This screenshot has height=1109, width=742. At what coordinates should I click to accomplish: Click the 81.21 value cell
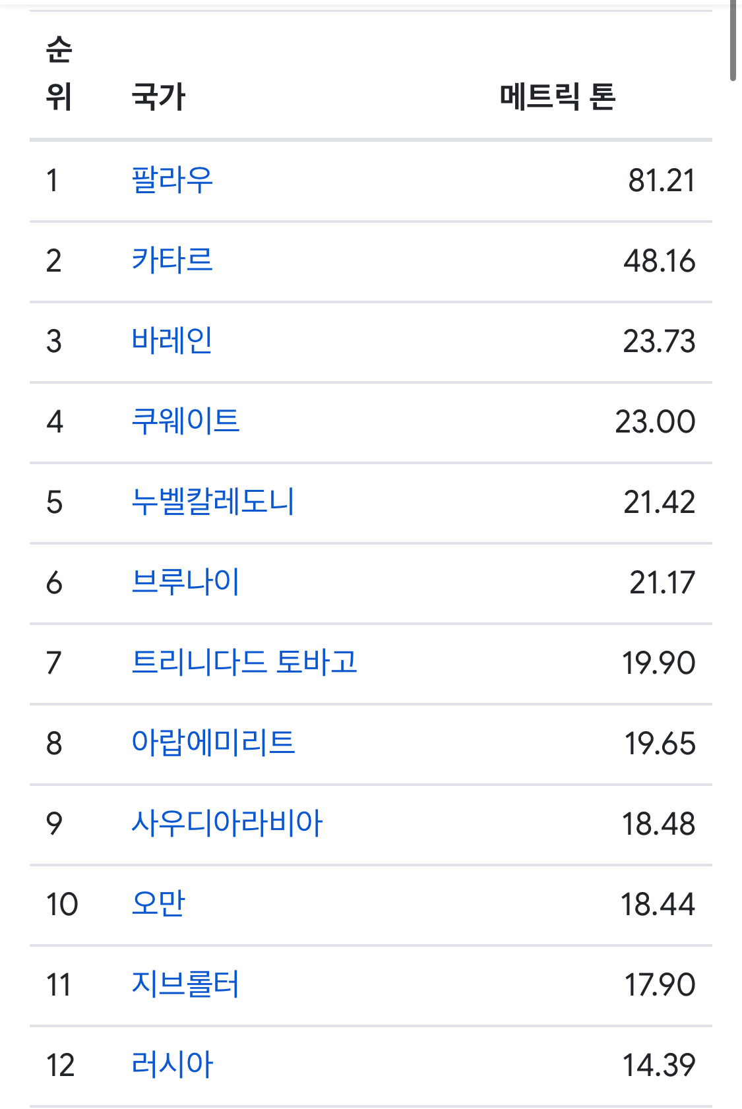[662, 180]
